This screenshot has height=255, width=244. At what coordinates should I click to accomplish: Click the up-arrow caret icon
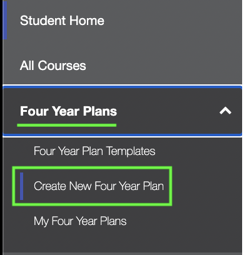pyautogui.click(x=225, y=111)
